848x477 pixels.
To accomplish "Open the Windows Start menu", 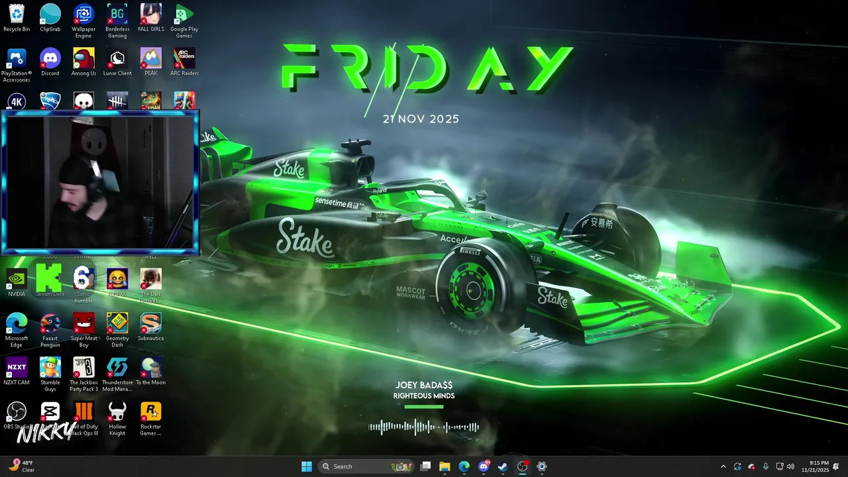I will click(307, 466).
